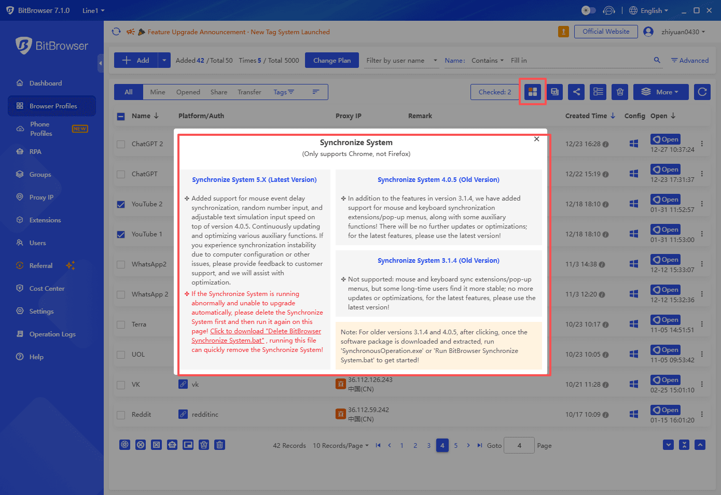Move checked profiles to recycle bin
The image size is (721, 495).
tap(619, 92)
